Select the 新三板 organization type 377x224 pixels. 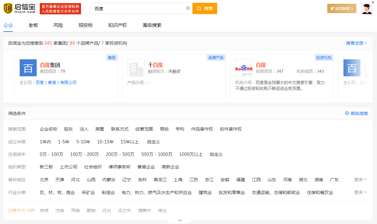coord(46,167)
